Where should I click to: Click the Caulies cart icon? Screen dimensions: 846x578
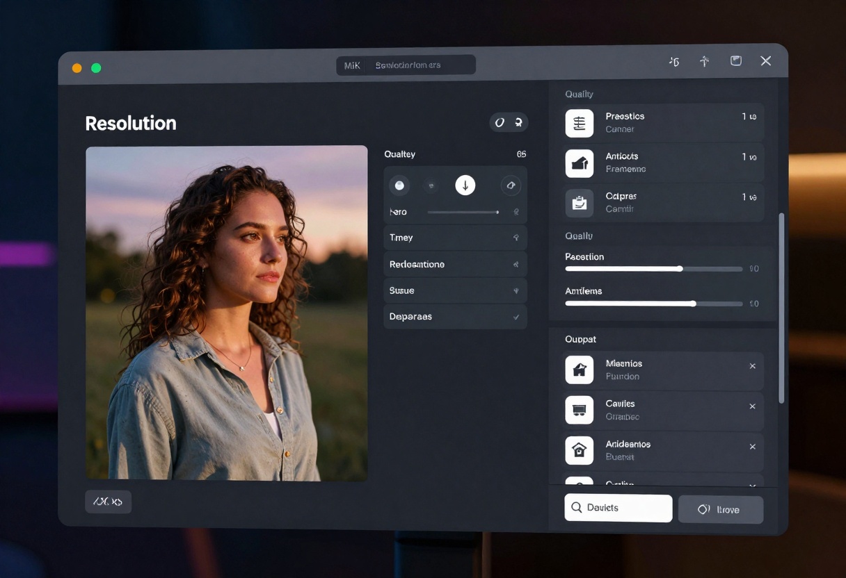580,410
